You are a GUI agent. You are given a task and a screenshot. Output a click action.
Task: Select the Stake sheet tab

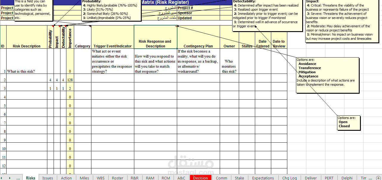[239, 178]
